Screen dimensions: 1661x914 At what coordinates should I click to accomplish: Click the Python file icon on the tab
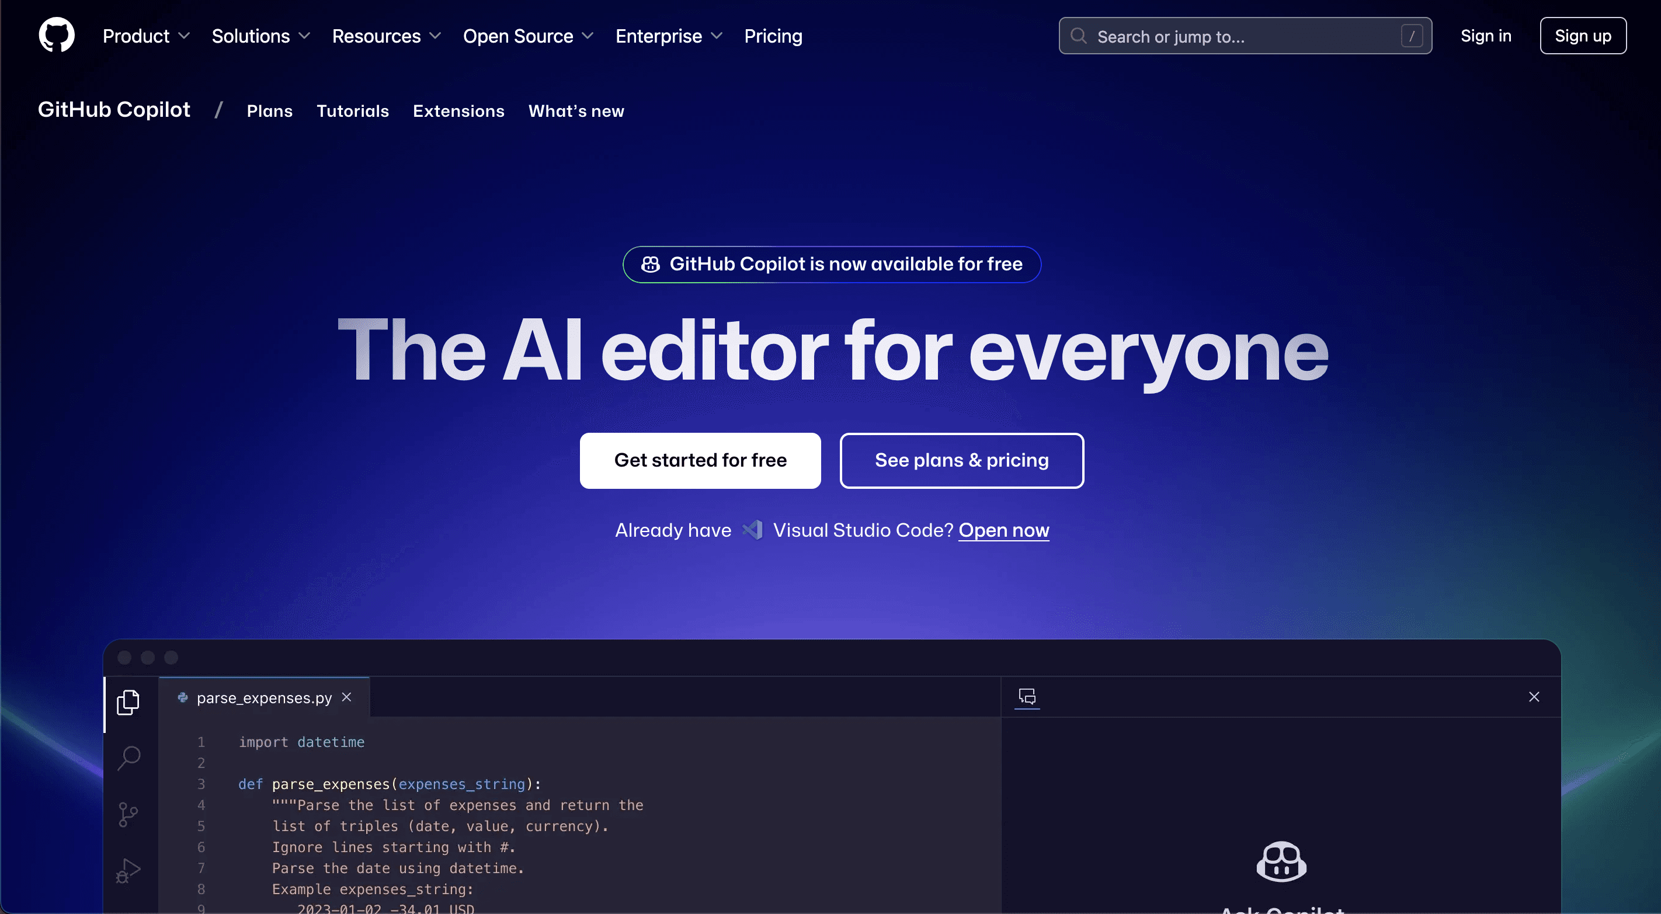182,697
